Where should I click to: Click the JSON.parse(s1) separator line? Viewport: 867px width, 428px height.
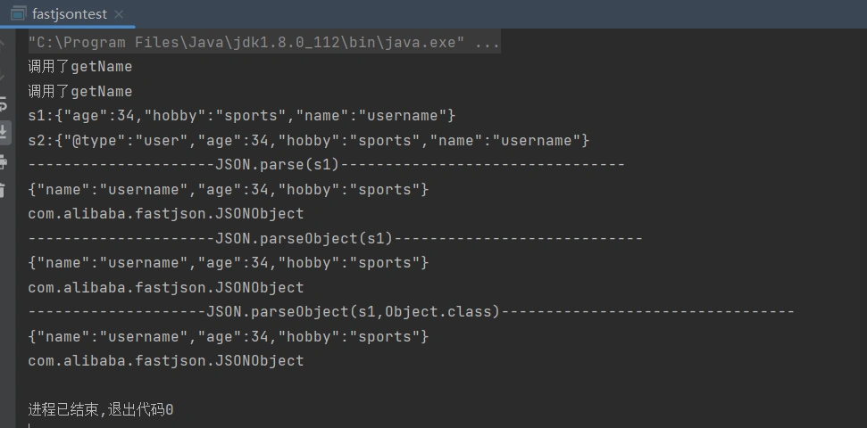pyautogui.click(x=326, y=165)
